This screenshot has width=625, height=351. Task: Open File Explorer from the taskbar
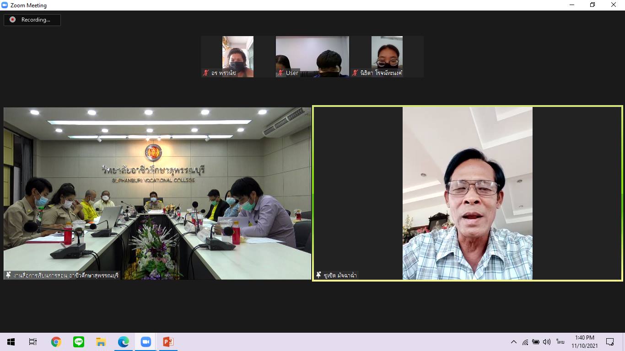pyautogui.click(x=101, y=342)
